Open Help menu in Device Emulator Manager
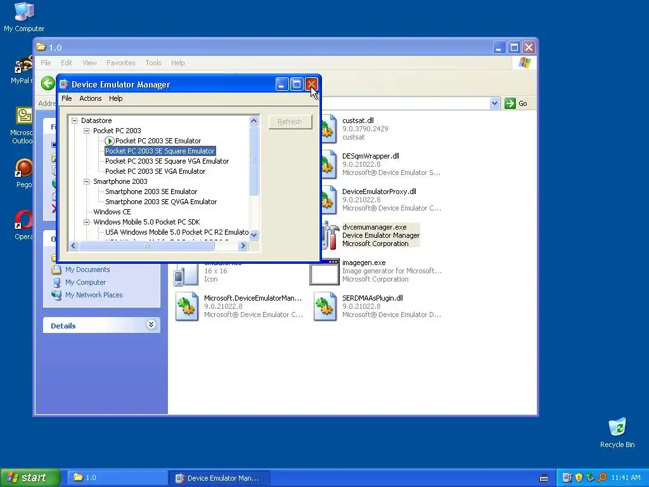Image resolution: width=649 pixels, height=487 pixels. tap(116, 98)
